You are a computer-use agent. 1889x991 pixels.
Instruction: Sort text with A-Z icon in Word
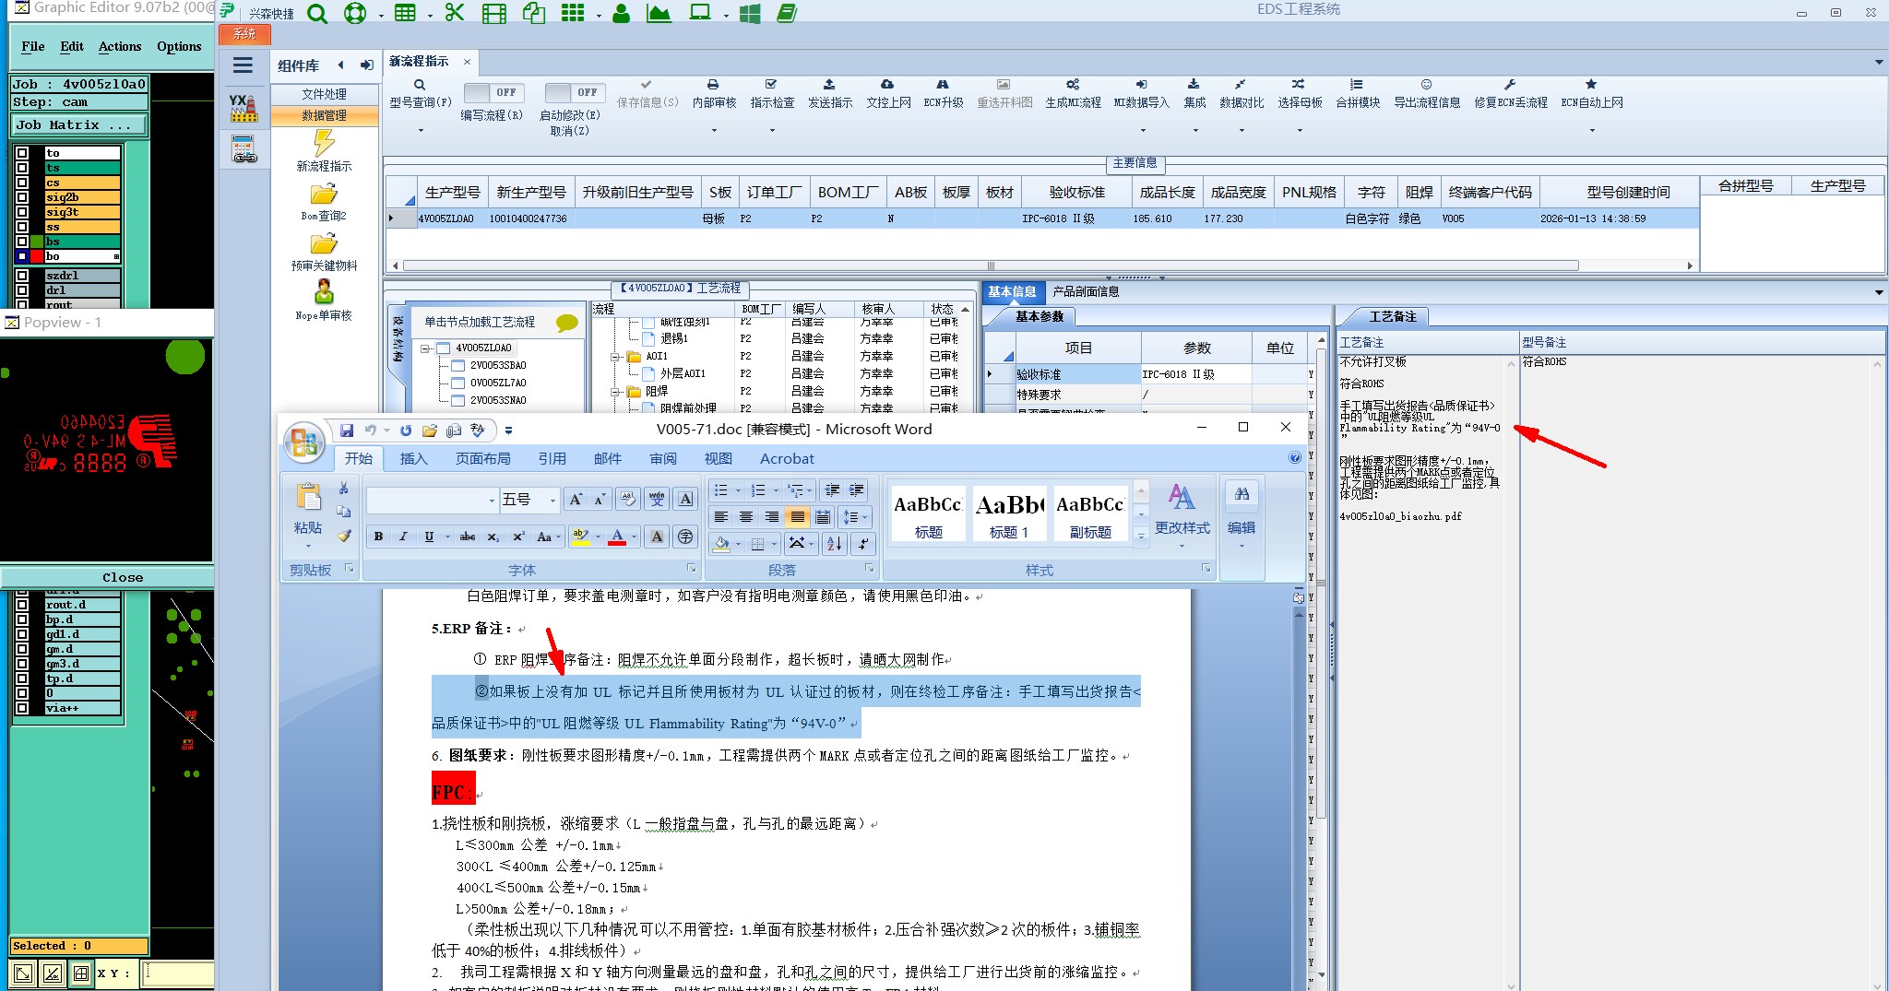coord(834,544)
